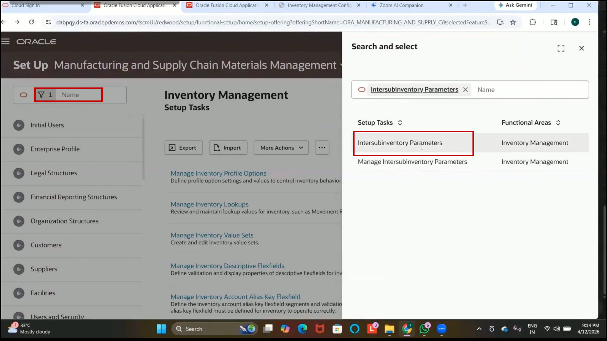This screenshot has width=607, height=341.
Task: Expand the Search and select panel to fullscreen
Action: [561, 48]
